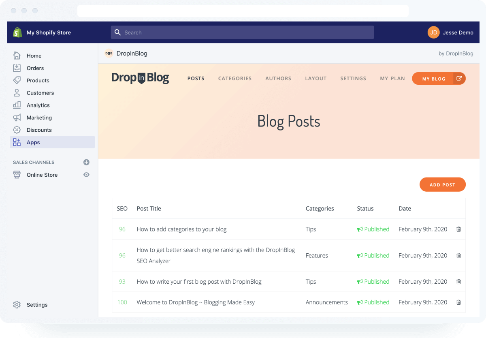Add a sales channel with plus icon
The image size is (486, 338).
click(x=86, y=162)
